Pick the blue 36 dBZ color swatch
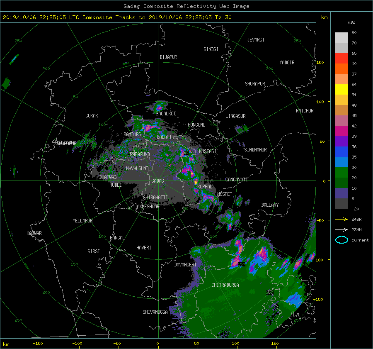Screen dimensions: 373x349 coord(342,151)
